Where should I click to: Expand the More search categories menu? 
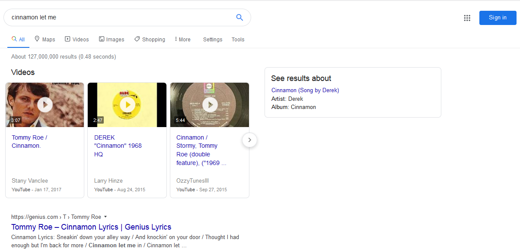pos(182,39)
